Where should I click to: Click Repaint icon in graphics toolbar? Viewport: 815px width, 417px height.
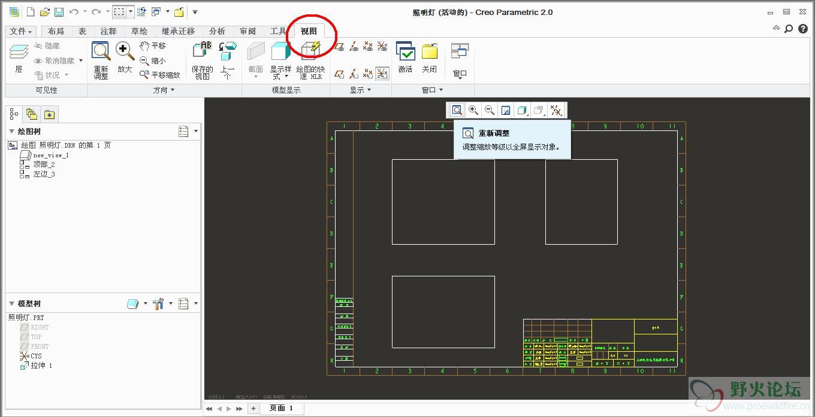pyautogui.click(x=506, y=110)
